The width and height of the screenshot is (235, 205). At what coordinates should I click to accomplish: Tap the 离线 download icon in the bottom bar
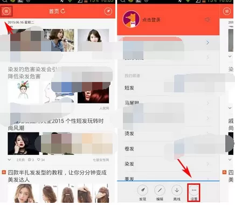pos(177,190)
